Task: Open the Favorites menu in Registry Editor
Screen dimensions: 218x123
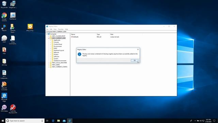Action: tap(61, 29)
